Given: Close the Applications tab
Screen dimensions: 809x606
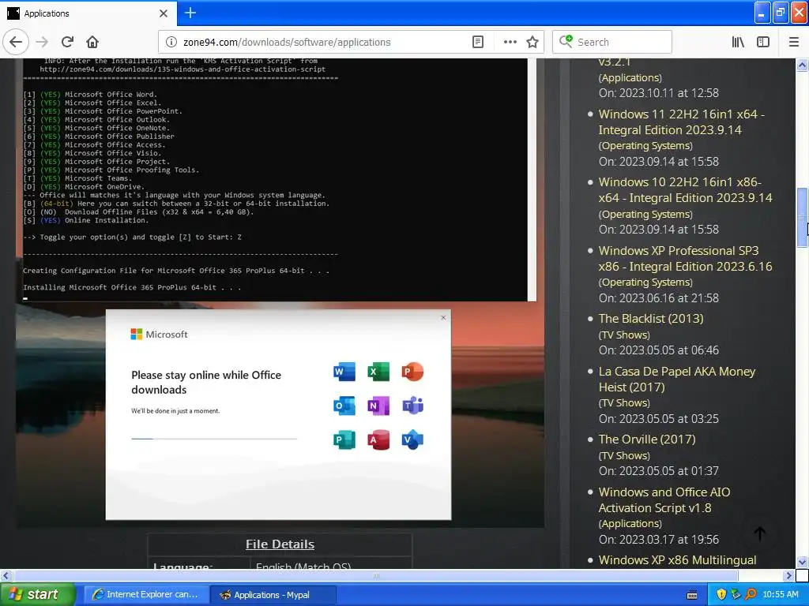Looking at the screenshot, I should 163,13.
